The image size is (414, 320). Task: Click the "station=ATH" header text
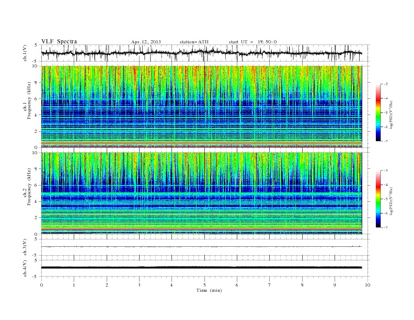(x=194, y=42)
